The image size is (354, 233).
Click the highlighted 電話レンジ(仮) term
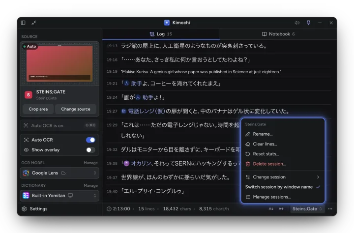[x=147, y=111]
